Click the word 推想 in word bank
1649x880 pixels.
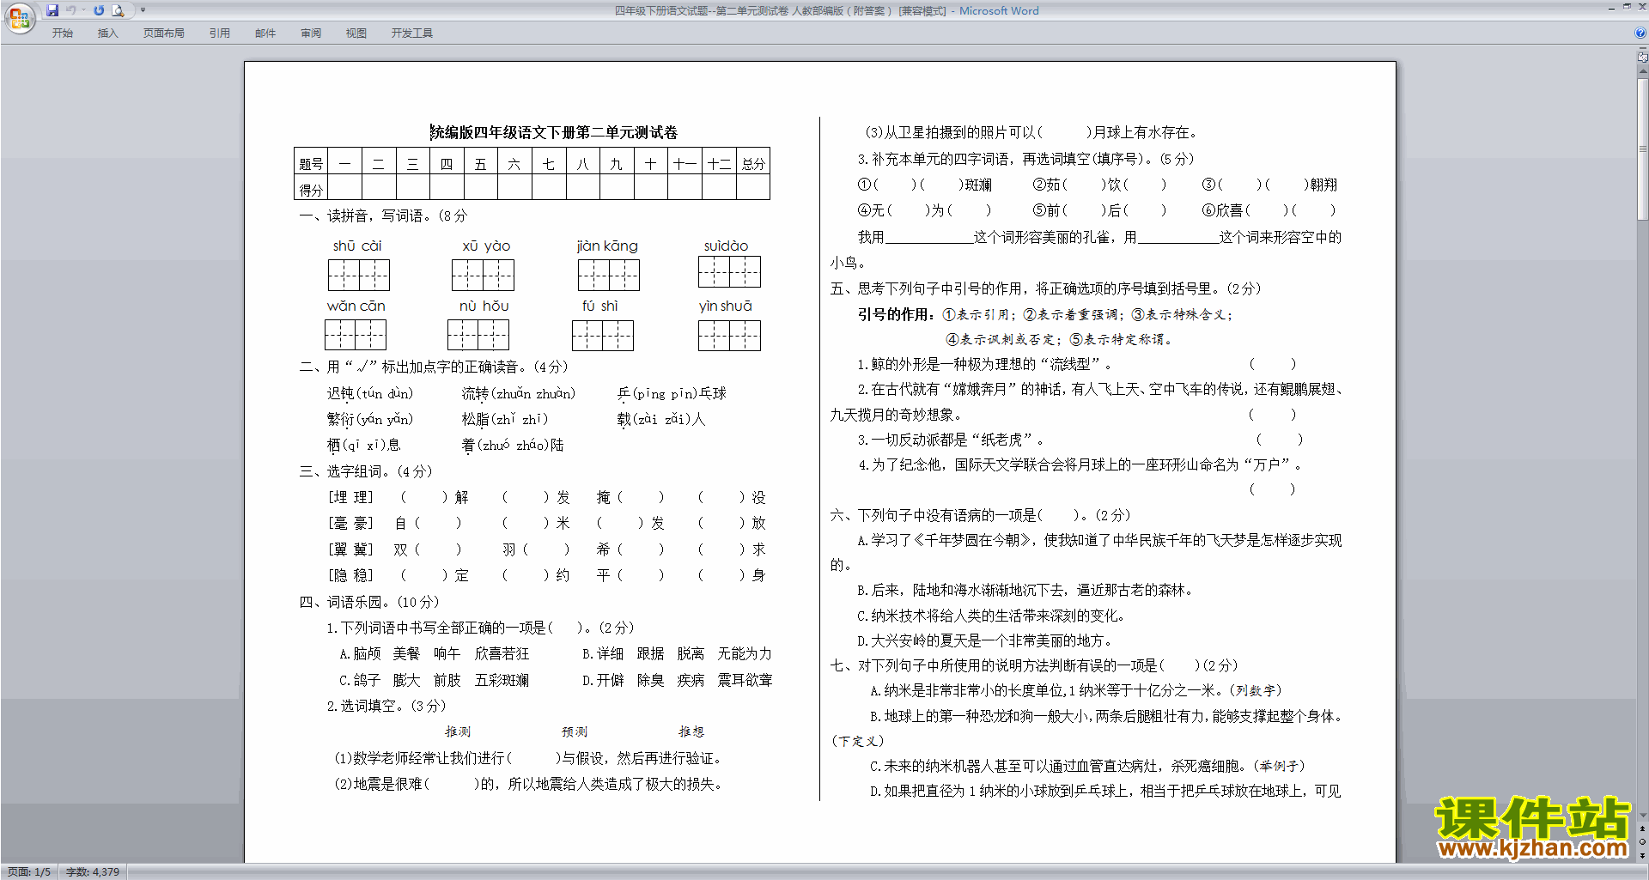[691, 731]
